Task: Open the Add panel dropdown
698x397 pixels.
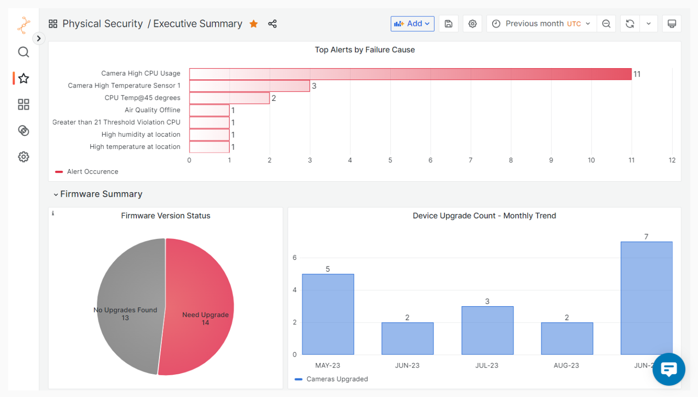Action: tap(412, 24)
